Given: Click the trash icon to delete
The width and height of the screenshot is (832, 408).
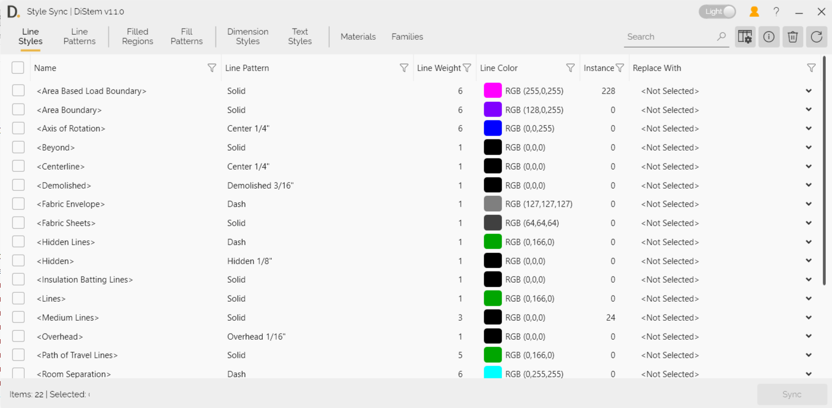Looking at the screenshot, I should click(792, 36).
